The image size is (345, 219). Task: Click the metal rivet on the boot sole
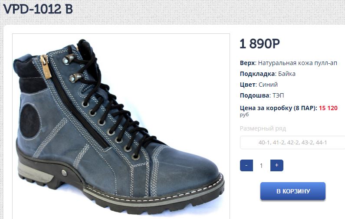(x=64, y=173)
